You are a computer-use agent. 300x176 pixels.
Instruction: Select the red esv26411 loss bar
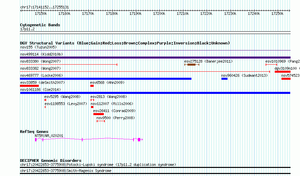coord(98,114)
